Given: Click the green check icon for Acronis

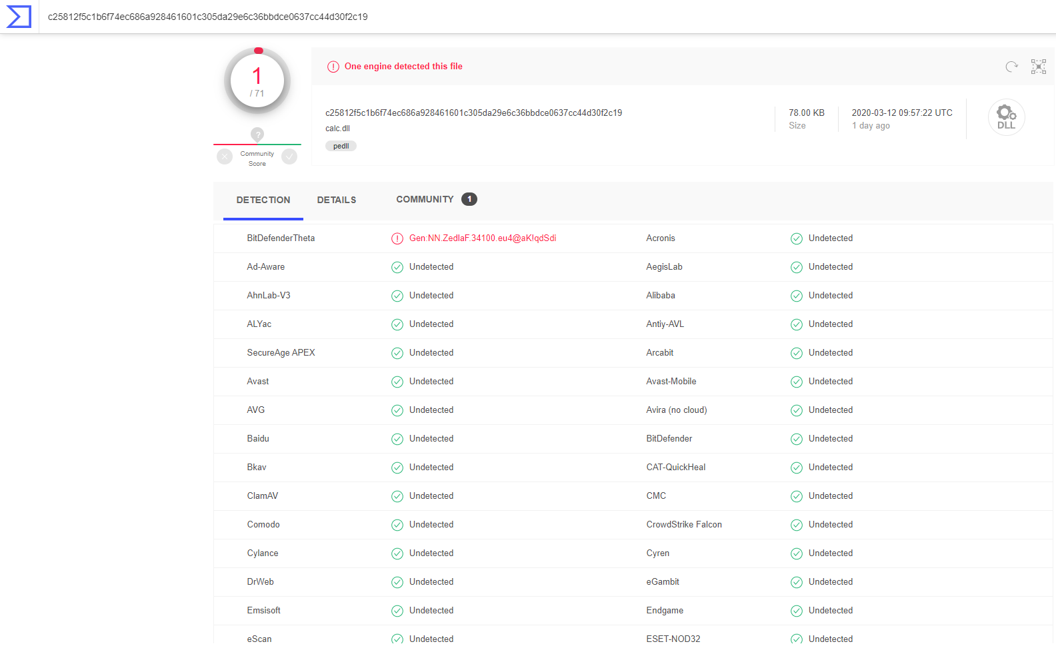Looking at the screenshot, I should coord(796,238).
